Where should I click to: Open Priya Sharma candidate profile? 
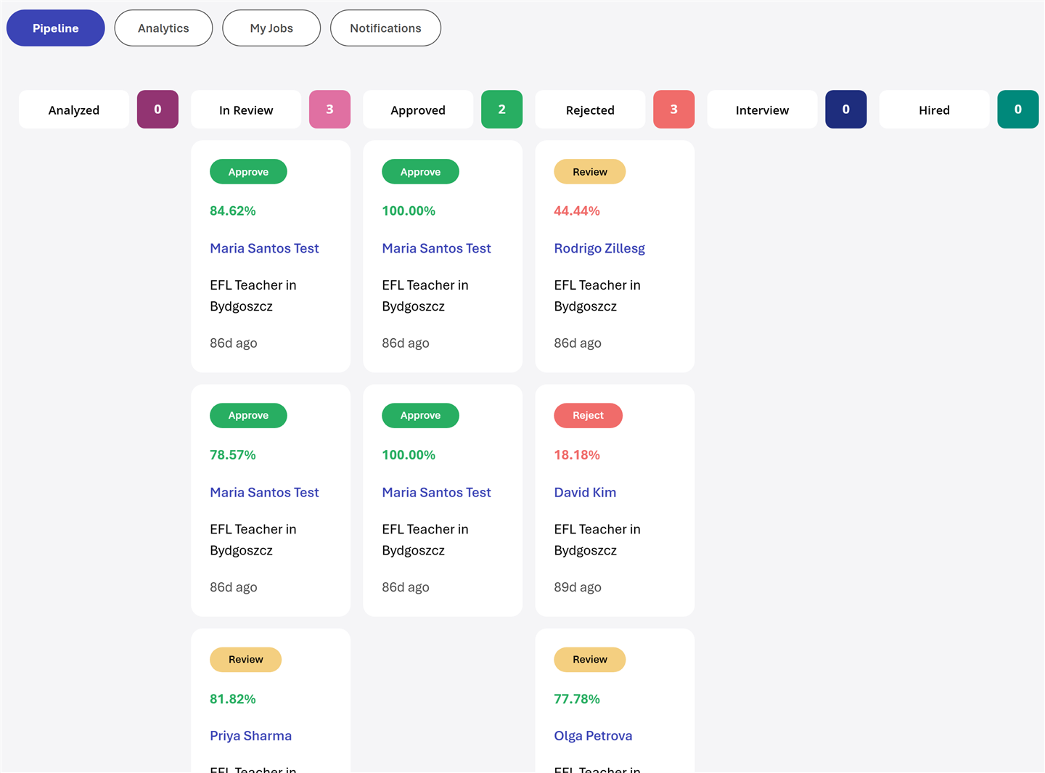[250, 736]
